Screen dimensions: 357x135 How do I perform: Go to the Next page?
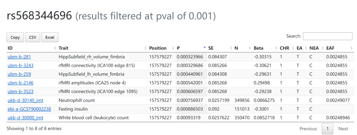[343, 129]
